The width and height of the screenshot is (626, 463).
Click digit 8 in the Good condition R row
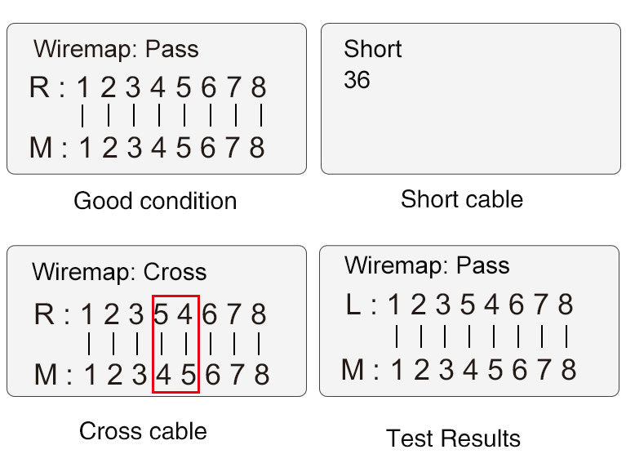tap(258, 87)
